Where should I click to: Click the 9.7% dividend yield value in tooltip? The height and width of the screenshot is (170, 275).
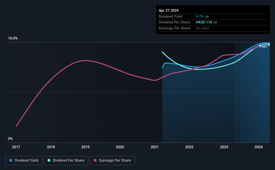pos(200,16)
